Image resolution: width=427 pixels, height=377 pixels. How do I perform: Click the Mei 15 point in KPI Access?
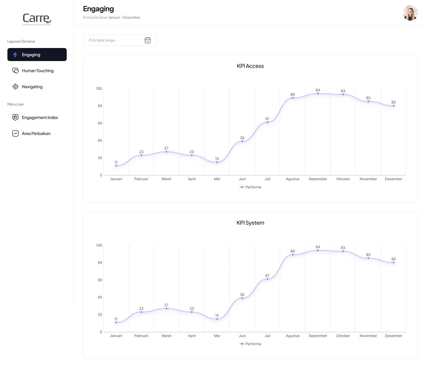coord(217,162)
